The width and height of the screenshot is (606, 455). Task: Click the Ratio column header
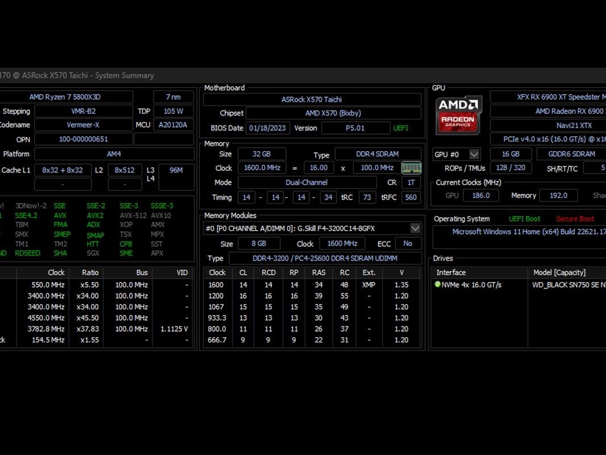coord(86,273)
